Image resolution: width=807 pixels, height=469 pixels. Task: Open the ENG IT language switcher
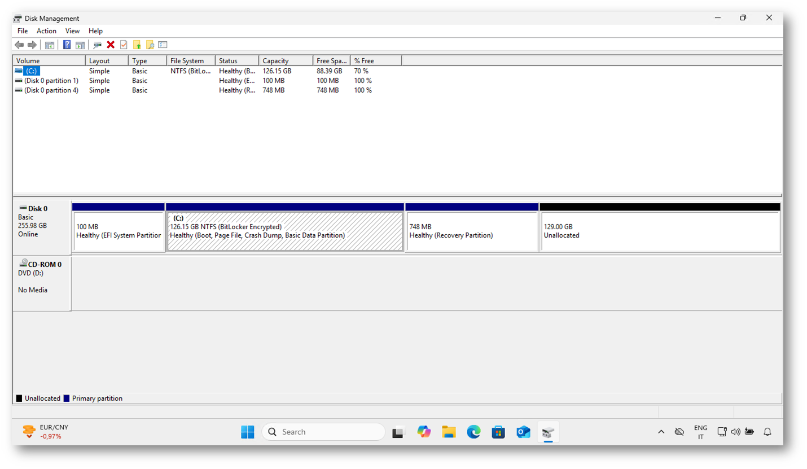tap(700, 432)
